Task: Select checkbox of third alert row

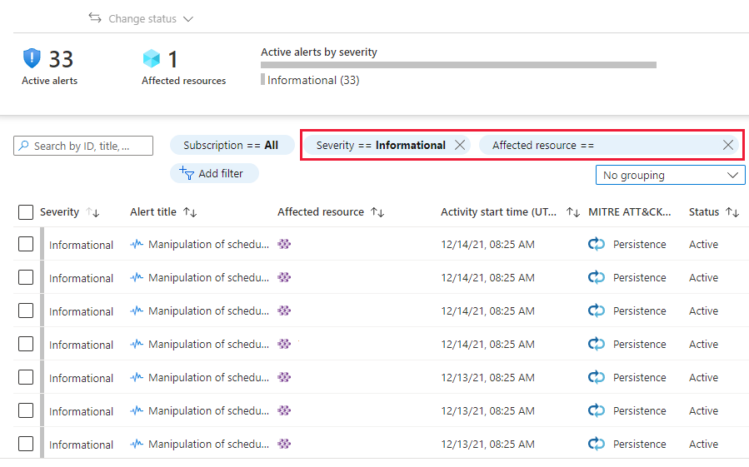Action: tap(26, 311)
